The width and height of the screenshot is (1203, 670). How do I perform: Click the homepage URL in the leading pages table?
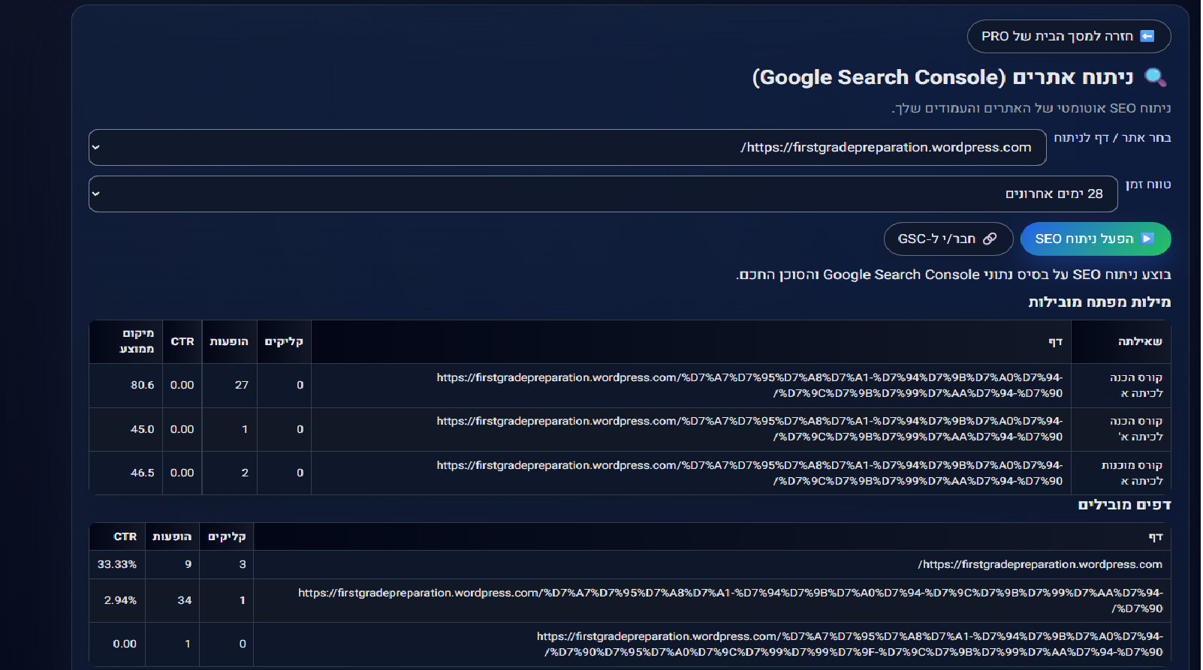pyautogui.click(x=1040, y=564)
